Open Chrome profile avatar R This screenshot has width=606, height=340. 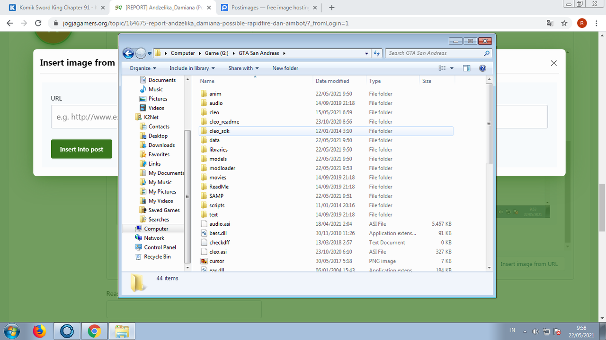pyautogui.click(x=582, y=23)
